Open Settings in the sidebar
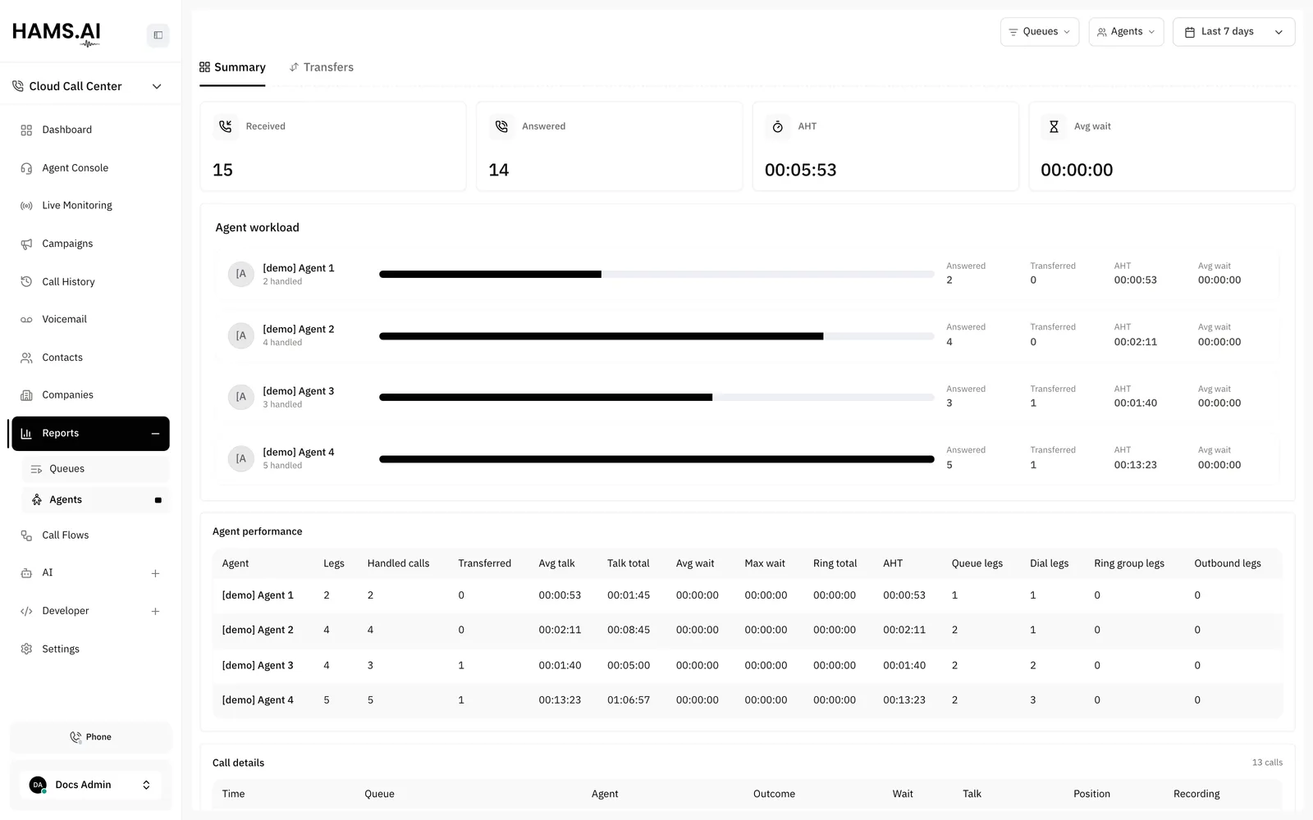 (x=90, y=649)
